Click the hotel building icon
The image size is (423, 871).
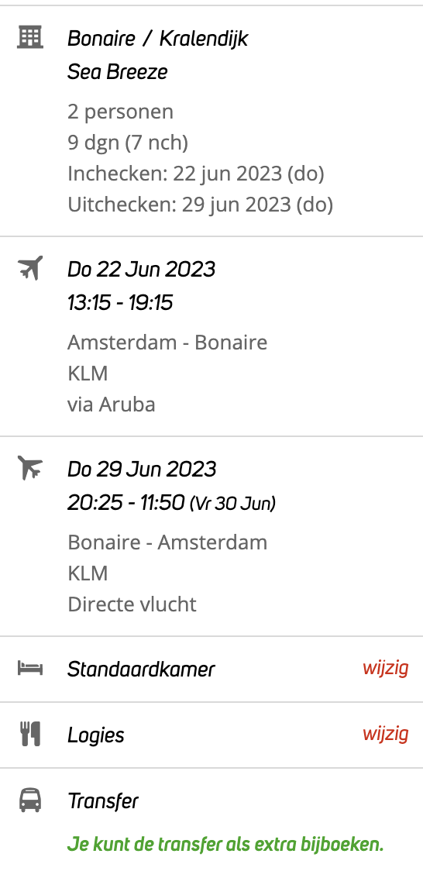[30, 38]
